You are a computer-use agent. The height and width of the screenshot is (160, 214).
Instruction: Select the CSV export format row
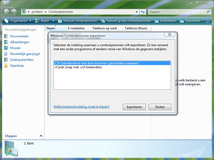pyautogui.click(x=112, y=63)
